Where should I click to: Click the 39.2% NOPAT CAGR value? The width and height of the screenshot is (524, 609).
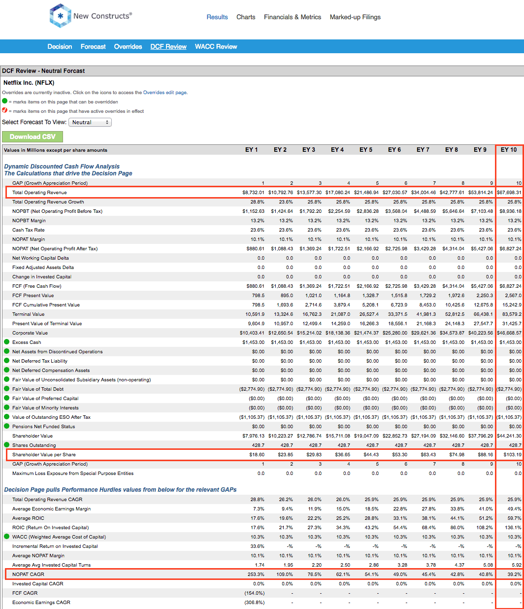tap(515, 574)
